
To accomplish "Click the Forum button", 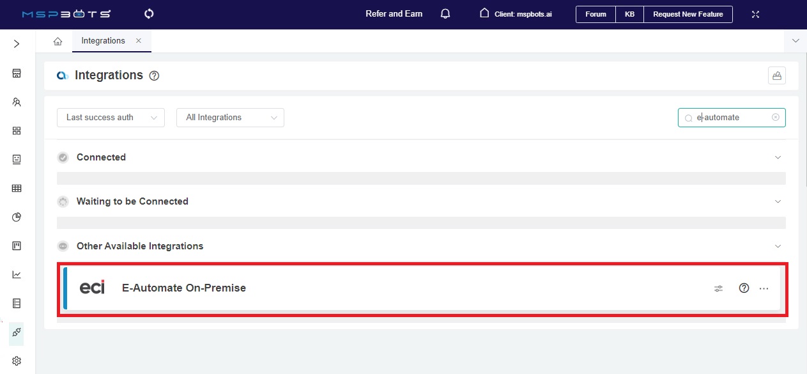I will (x=596, y=14).
